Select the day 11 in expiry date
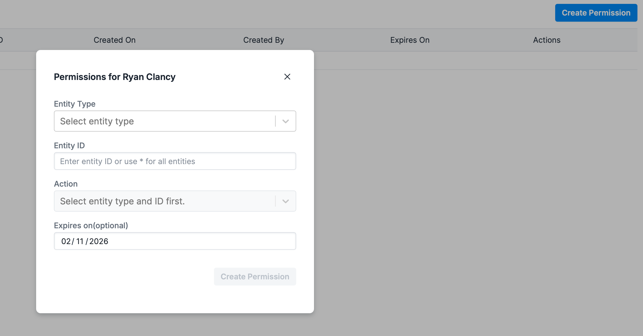The image size is (643, 336). 80,241
